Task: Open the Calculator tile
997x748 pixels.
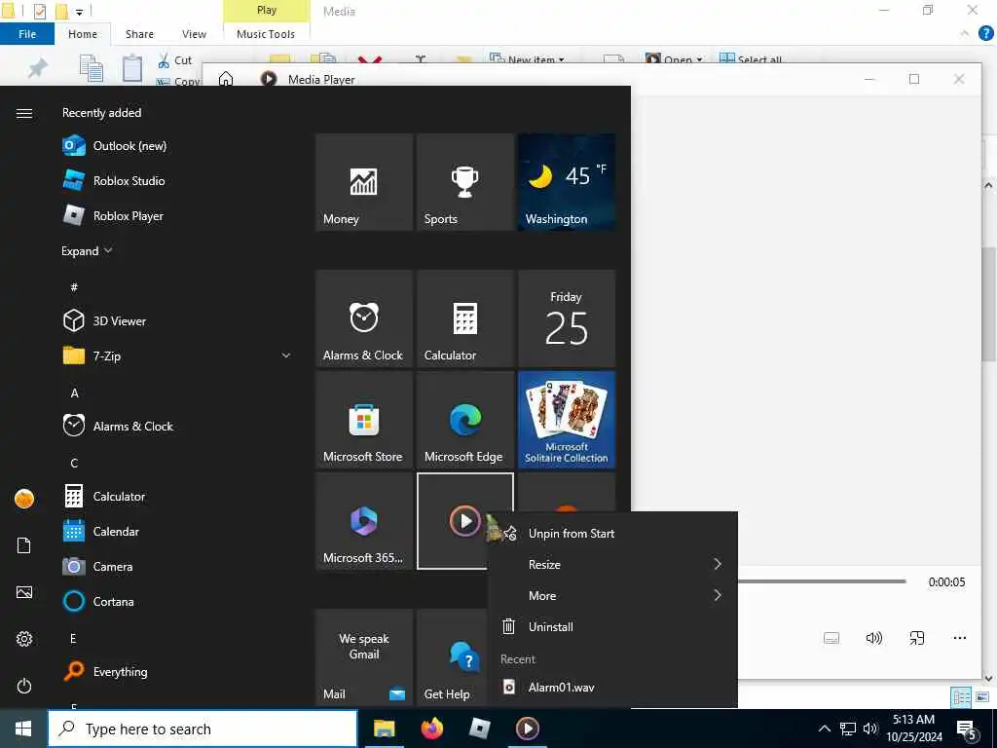Action: click(x=465, y=318)
